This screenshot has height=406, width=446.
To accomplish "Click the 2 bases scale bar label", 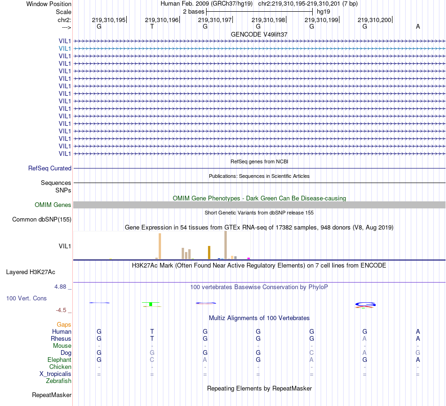I will click(x=193, y=12).
